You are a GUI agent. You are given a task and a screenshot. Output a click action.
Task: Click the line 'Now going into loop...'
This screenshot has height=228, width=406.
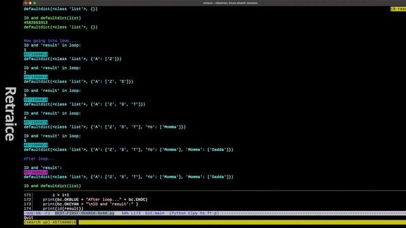coord(50,41)
